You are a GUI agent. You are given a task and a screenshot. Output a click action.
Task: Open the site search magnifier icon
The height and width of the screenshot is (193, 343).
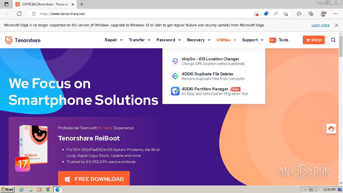(x=333, y=40)
